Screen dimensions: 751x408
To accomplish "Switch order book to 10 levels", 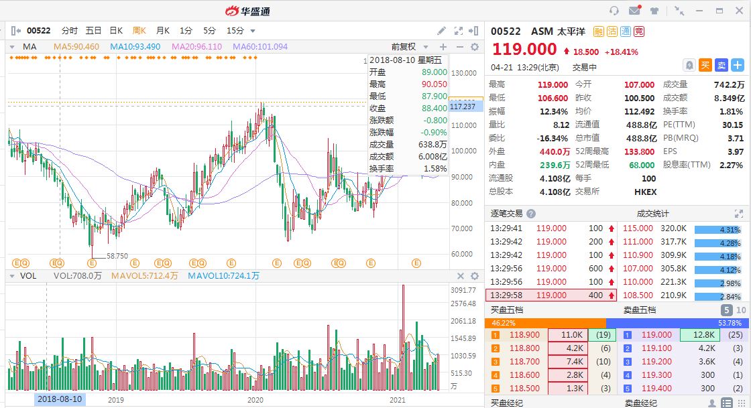I will (741, 310).
